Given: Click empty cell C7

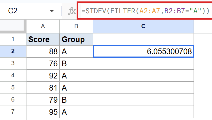Looking at the screenshot, I should [x=143, y=112].
